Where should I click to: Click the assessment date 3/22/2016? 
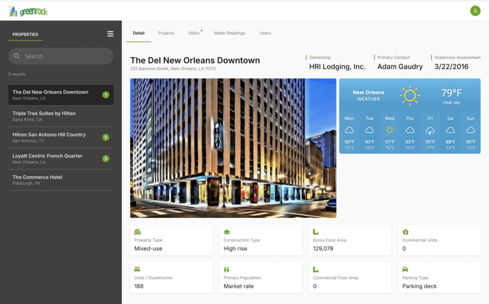pyautogui.click(x=451, y=67)
